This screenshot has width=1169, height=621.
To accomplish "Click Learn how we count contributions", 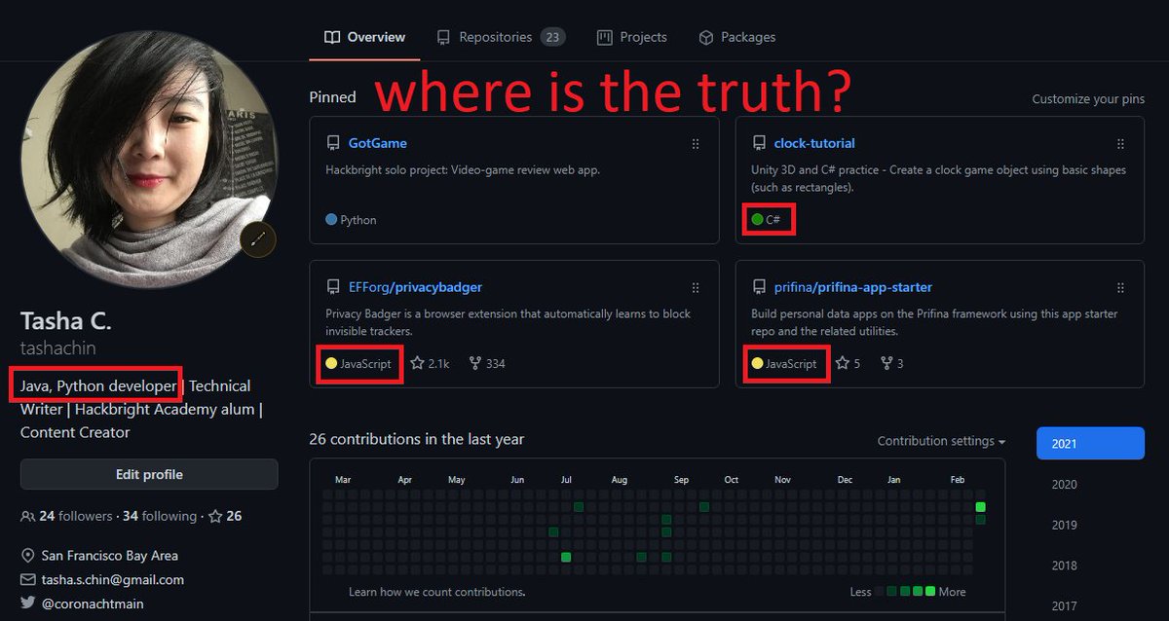I will (x=437, y=592).
